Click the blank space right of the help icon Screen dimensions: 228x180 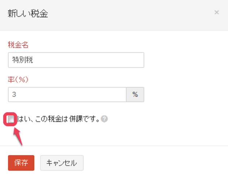click(x=163, y=119)
